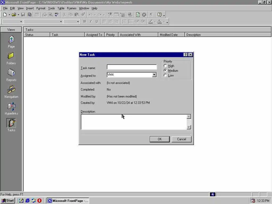The height and width of the screenshot is (204, 272).
Task: Toggle Italic formatting button
Action: 91,22
